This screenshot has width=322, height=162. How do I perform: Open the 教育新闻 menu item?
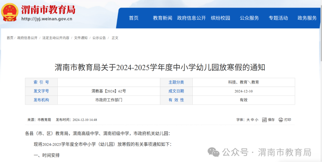pyautogui.click(x=162, y=18)
